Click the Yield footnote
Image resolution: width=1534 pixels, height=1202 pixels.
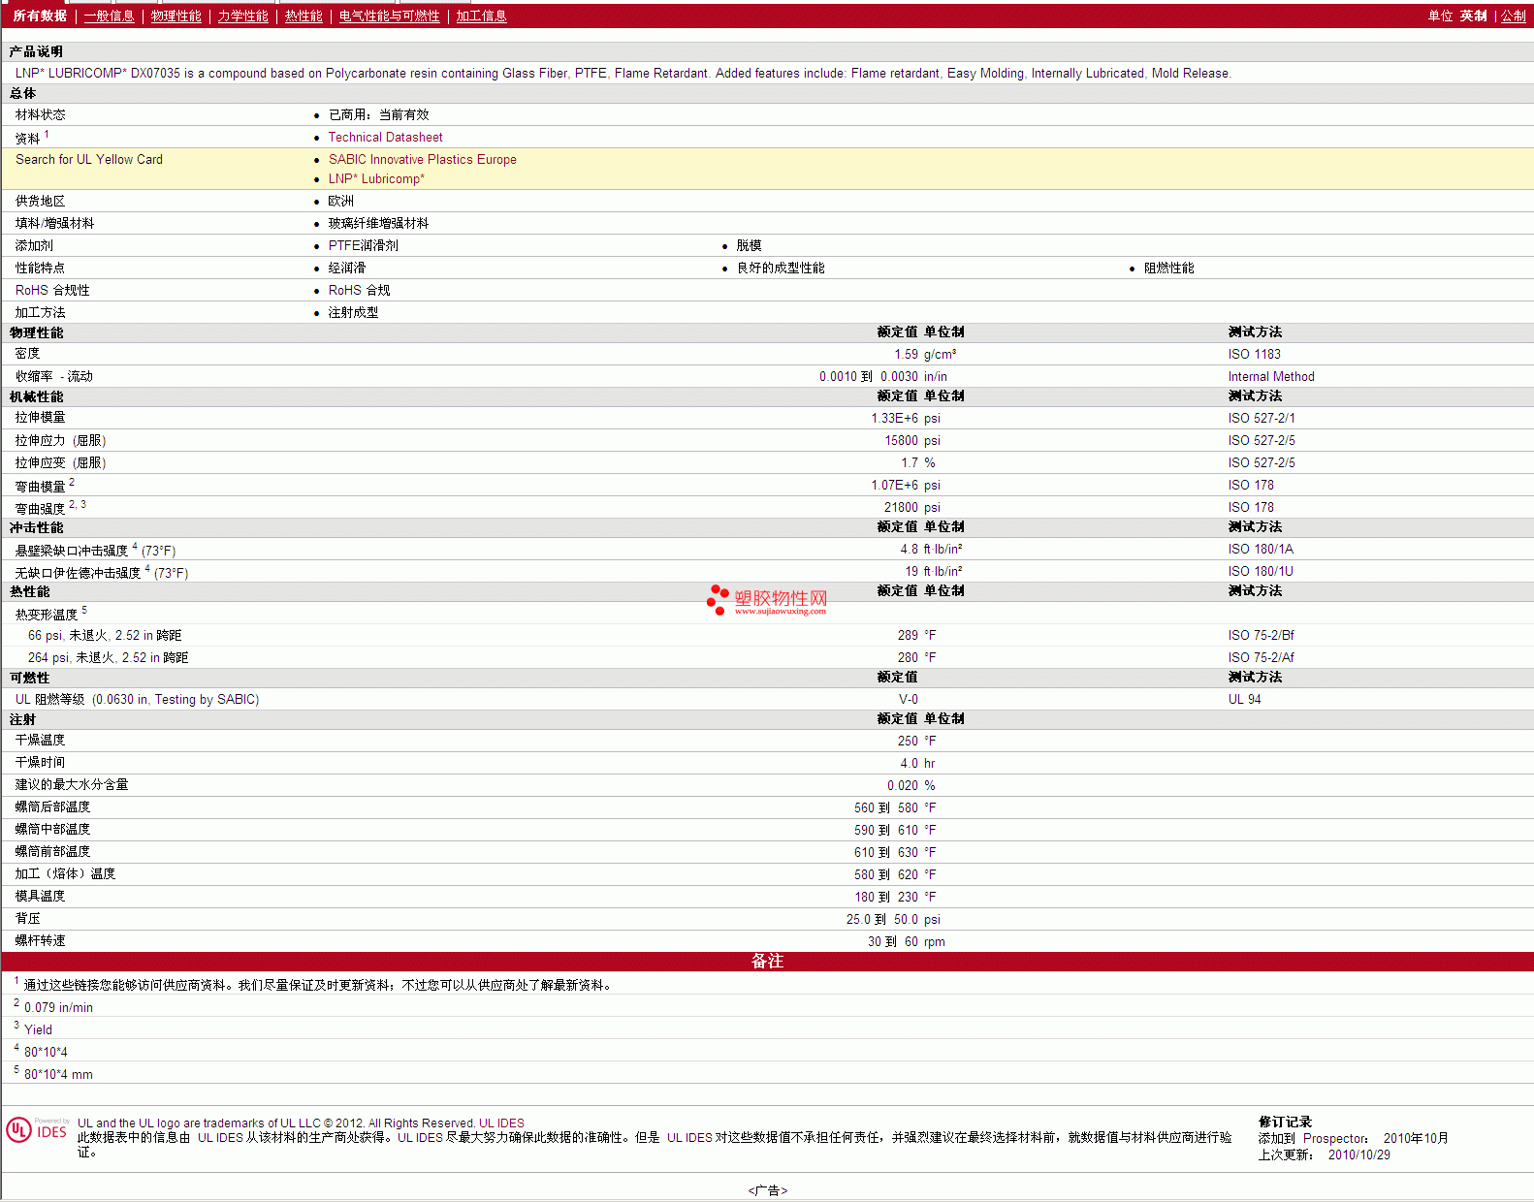tap(38, 1030)
